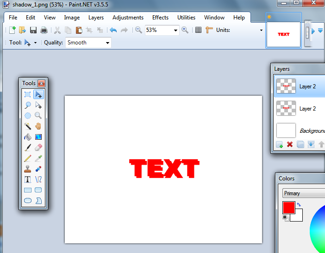Screen dimensions: 325x253
Task: Click the swap colors arrow icon
Action: coord(299,204)
